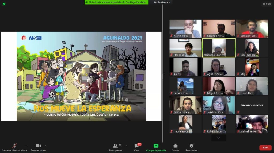Image resolution: width=274 pixels, height=153 pixels.
Task: Select nadya aroca video thumbnail
Action: [x=185, y=124]
